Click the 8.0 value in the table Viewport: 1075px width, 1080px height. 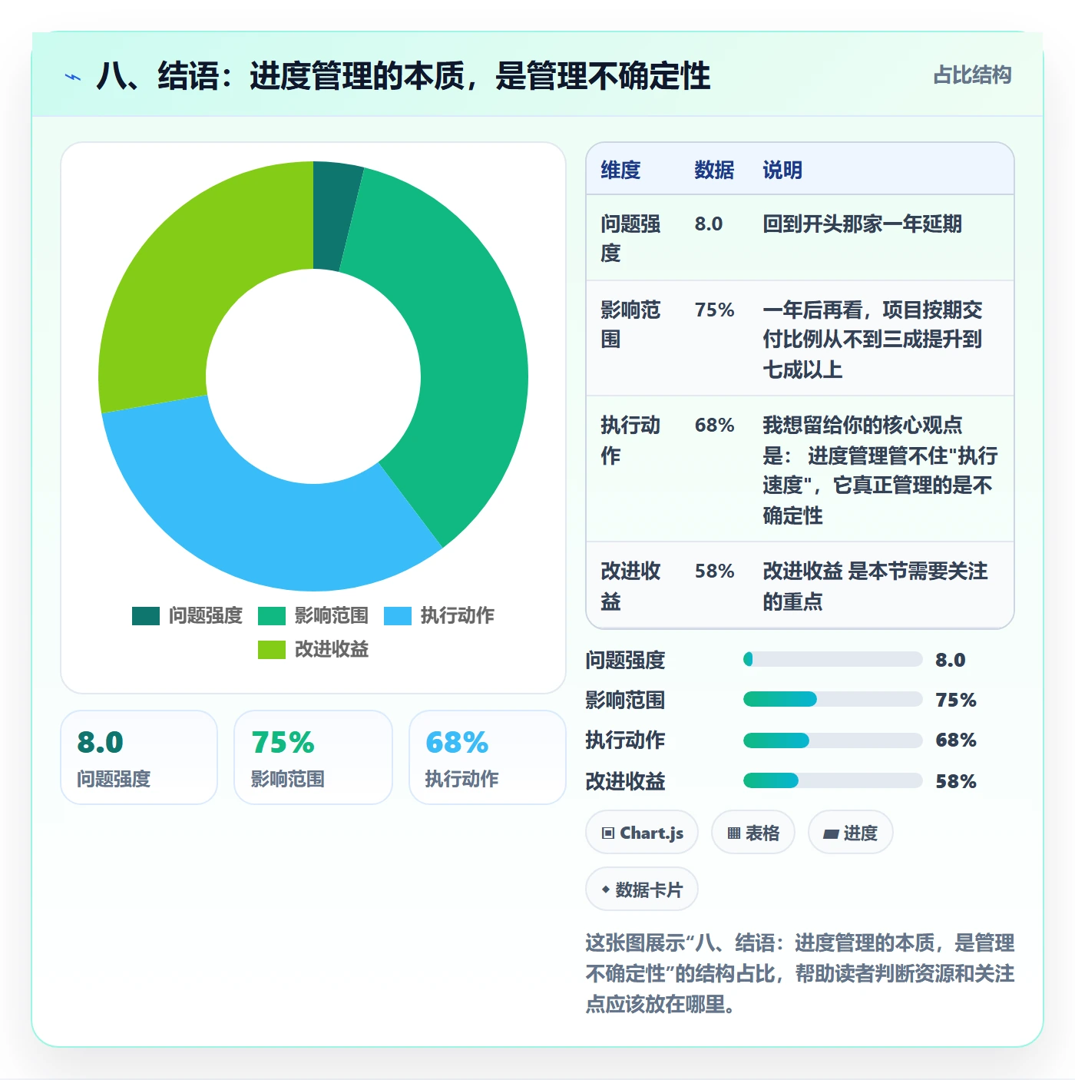tap(709, 224)
